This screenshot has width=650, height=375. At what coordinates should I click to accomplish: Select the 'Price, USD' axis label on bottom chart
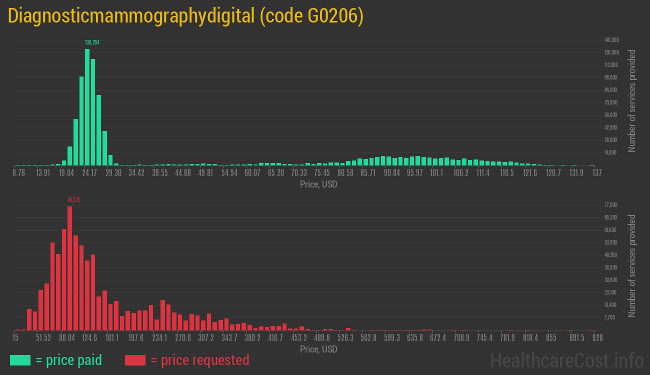318,349
